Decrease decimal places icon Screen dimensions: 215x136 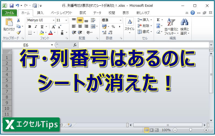(x=110, y=33)
